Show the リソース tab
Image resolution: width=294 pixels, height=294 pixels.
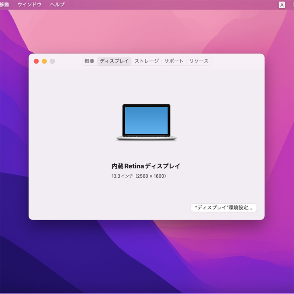(x=199, y=61)
